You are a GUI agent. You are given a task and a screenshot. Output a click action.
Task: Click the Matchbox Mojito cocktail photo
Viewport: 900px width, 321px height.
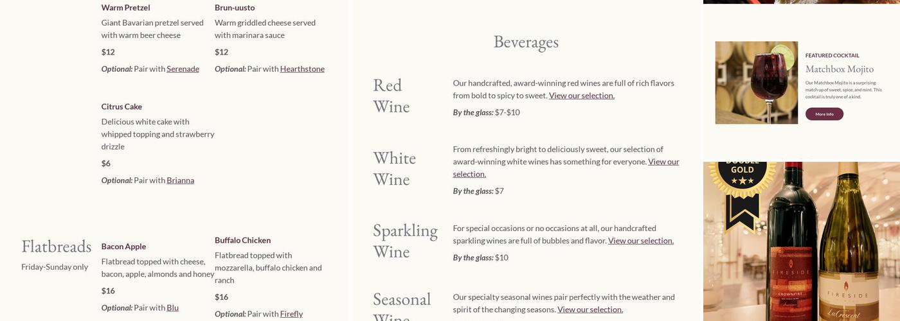point(756,83)
